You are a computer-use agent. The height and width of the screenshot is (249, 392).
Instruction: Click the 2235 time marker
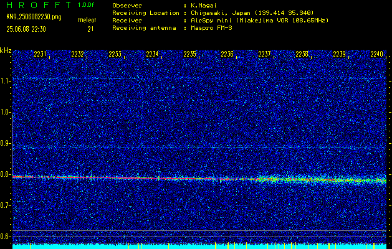pyautogui.click(x=189, y=54)
